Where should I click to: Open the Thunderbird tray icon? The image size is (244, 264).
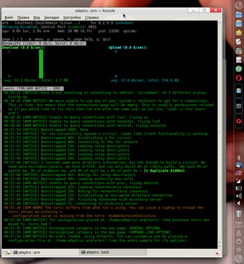(239, 166)
